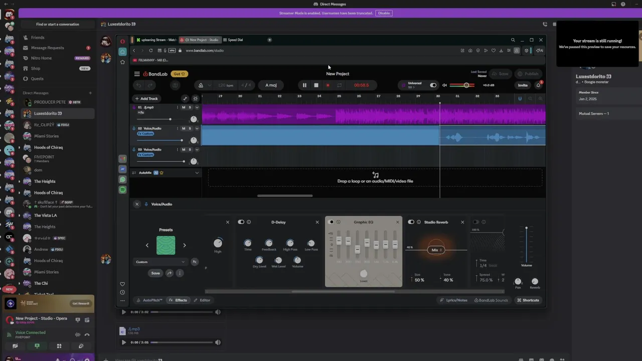
Task: Click the Graphic EQ Level knob
Action: [364, 274]
